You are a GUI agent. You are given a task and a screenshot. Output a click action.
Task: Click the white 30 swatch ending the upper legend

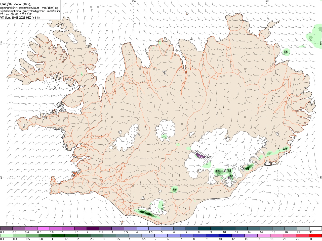coord(315,228)
